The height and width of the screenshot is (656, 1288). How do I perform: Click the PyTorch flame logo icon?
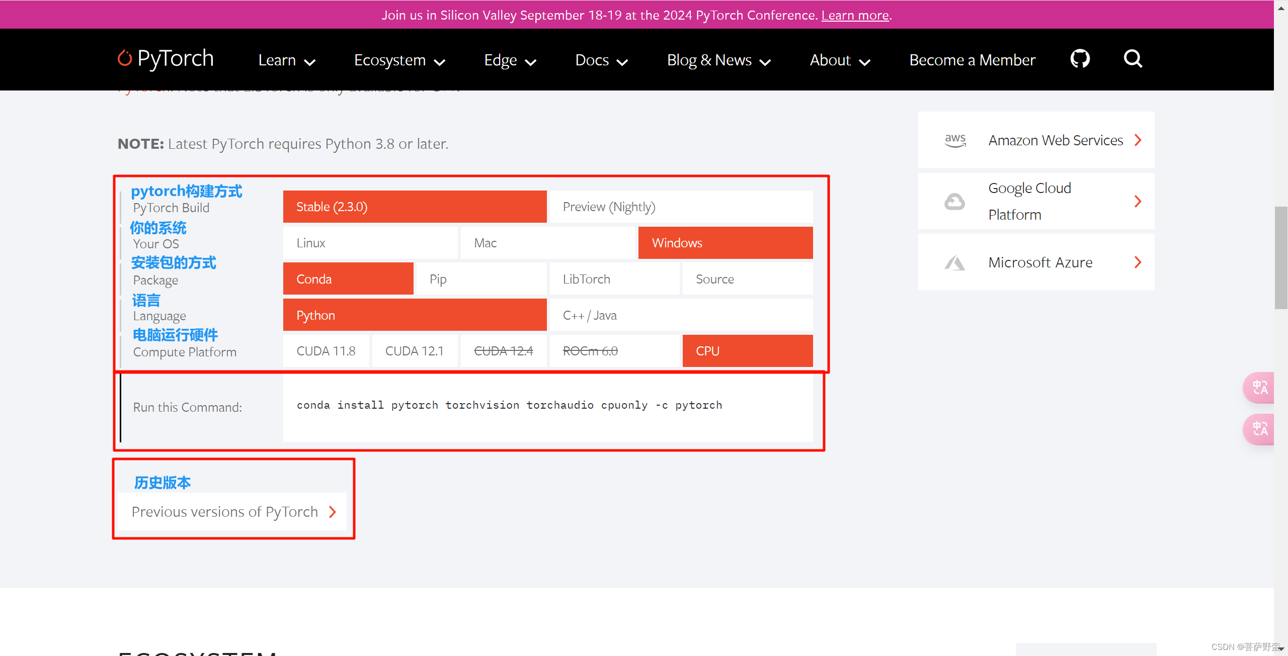[124, 59]
